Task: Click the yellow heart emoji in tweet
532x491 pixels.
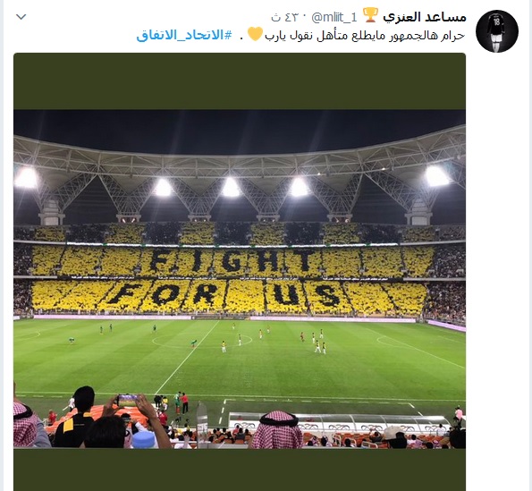Action: point(255,34)
